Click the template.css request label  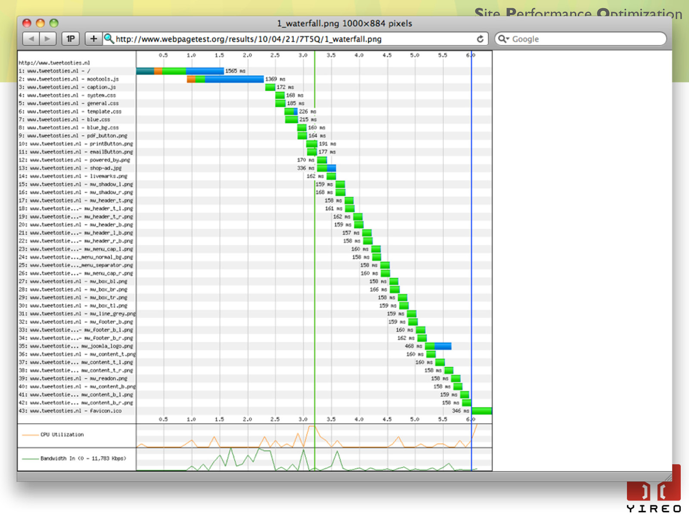coord(70,112)
